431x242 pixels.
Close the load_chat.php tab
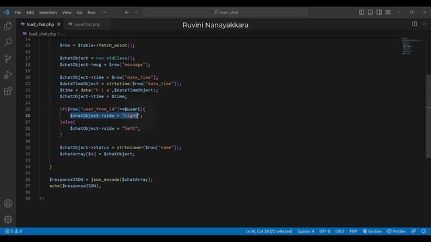59,24
